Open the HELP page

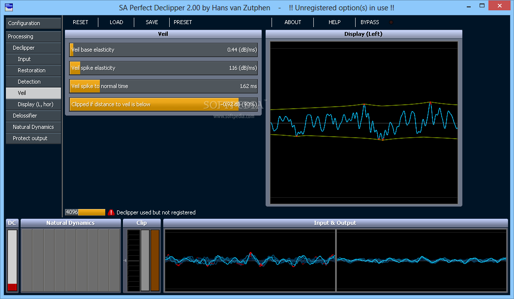(x=334, y=22)
